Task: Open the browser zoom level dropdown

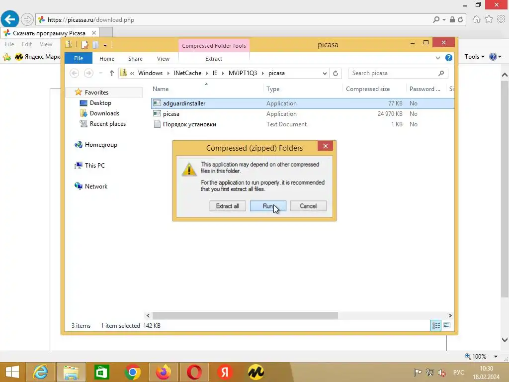Action: (x=496, y=356)
